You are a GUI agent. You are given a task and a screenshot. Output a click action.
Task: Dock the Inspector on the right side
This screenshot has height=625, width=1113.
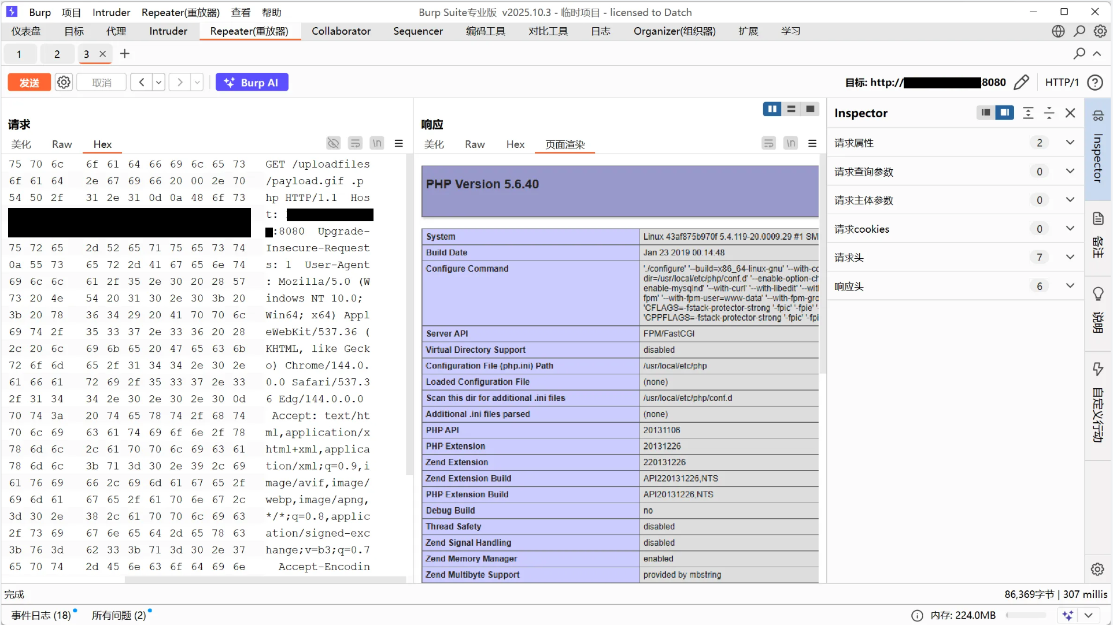coord(1005,113)
